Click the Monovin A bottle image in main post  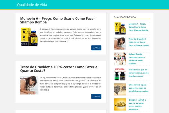(29, 37)
